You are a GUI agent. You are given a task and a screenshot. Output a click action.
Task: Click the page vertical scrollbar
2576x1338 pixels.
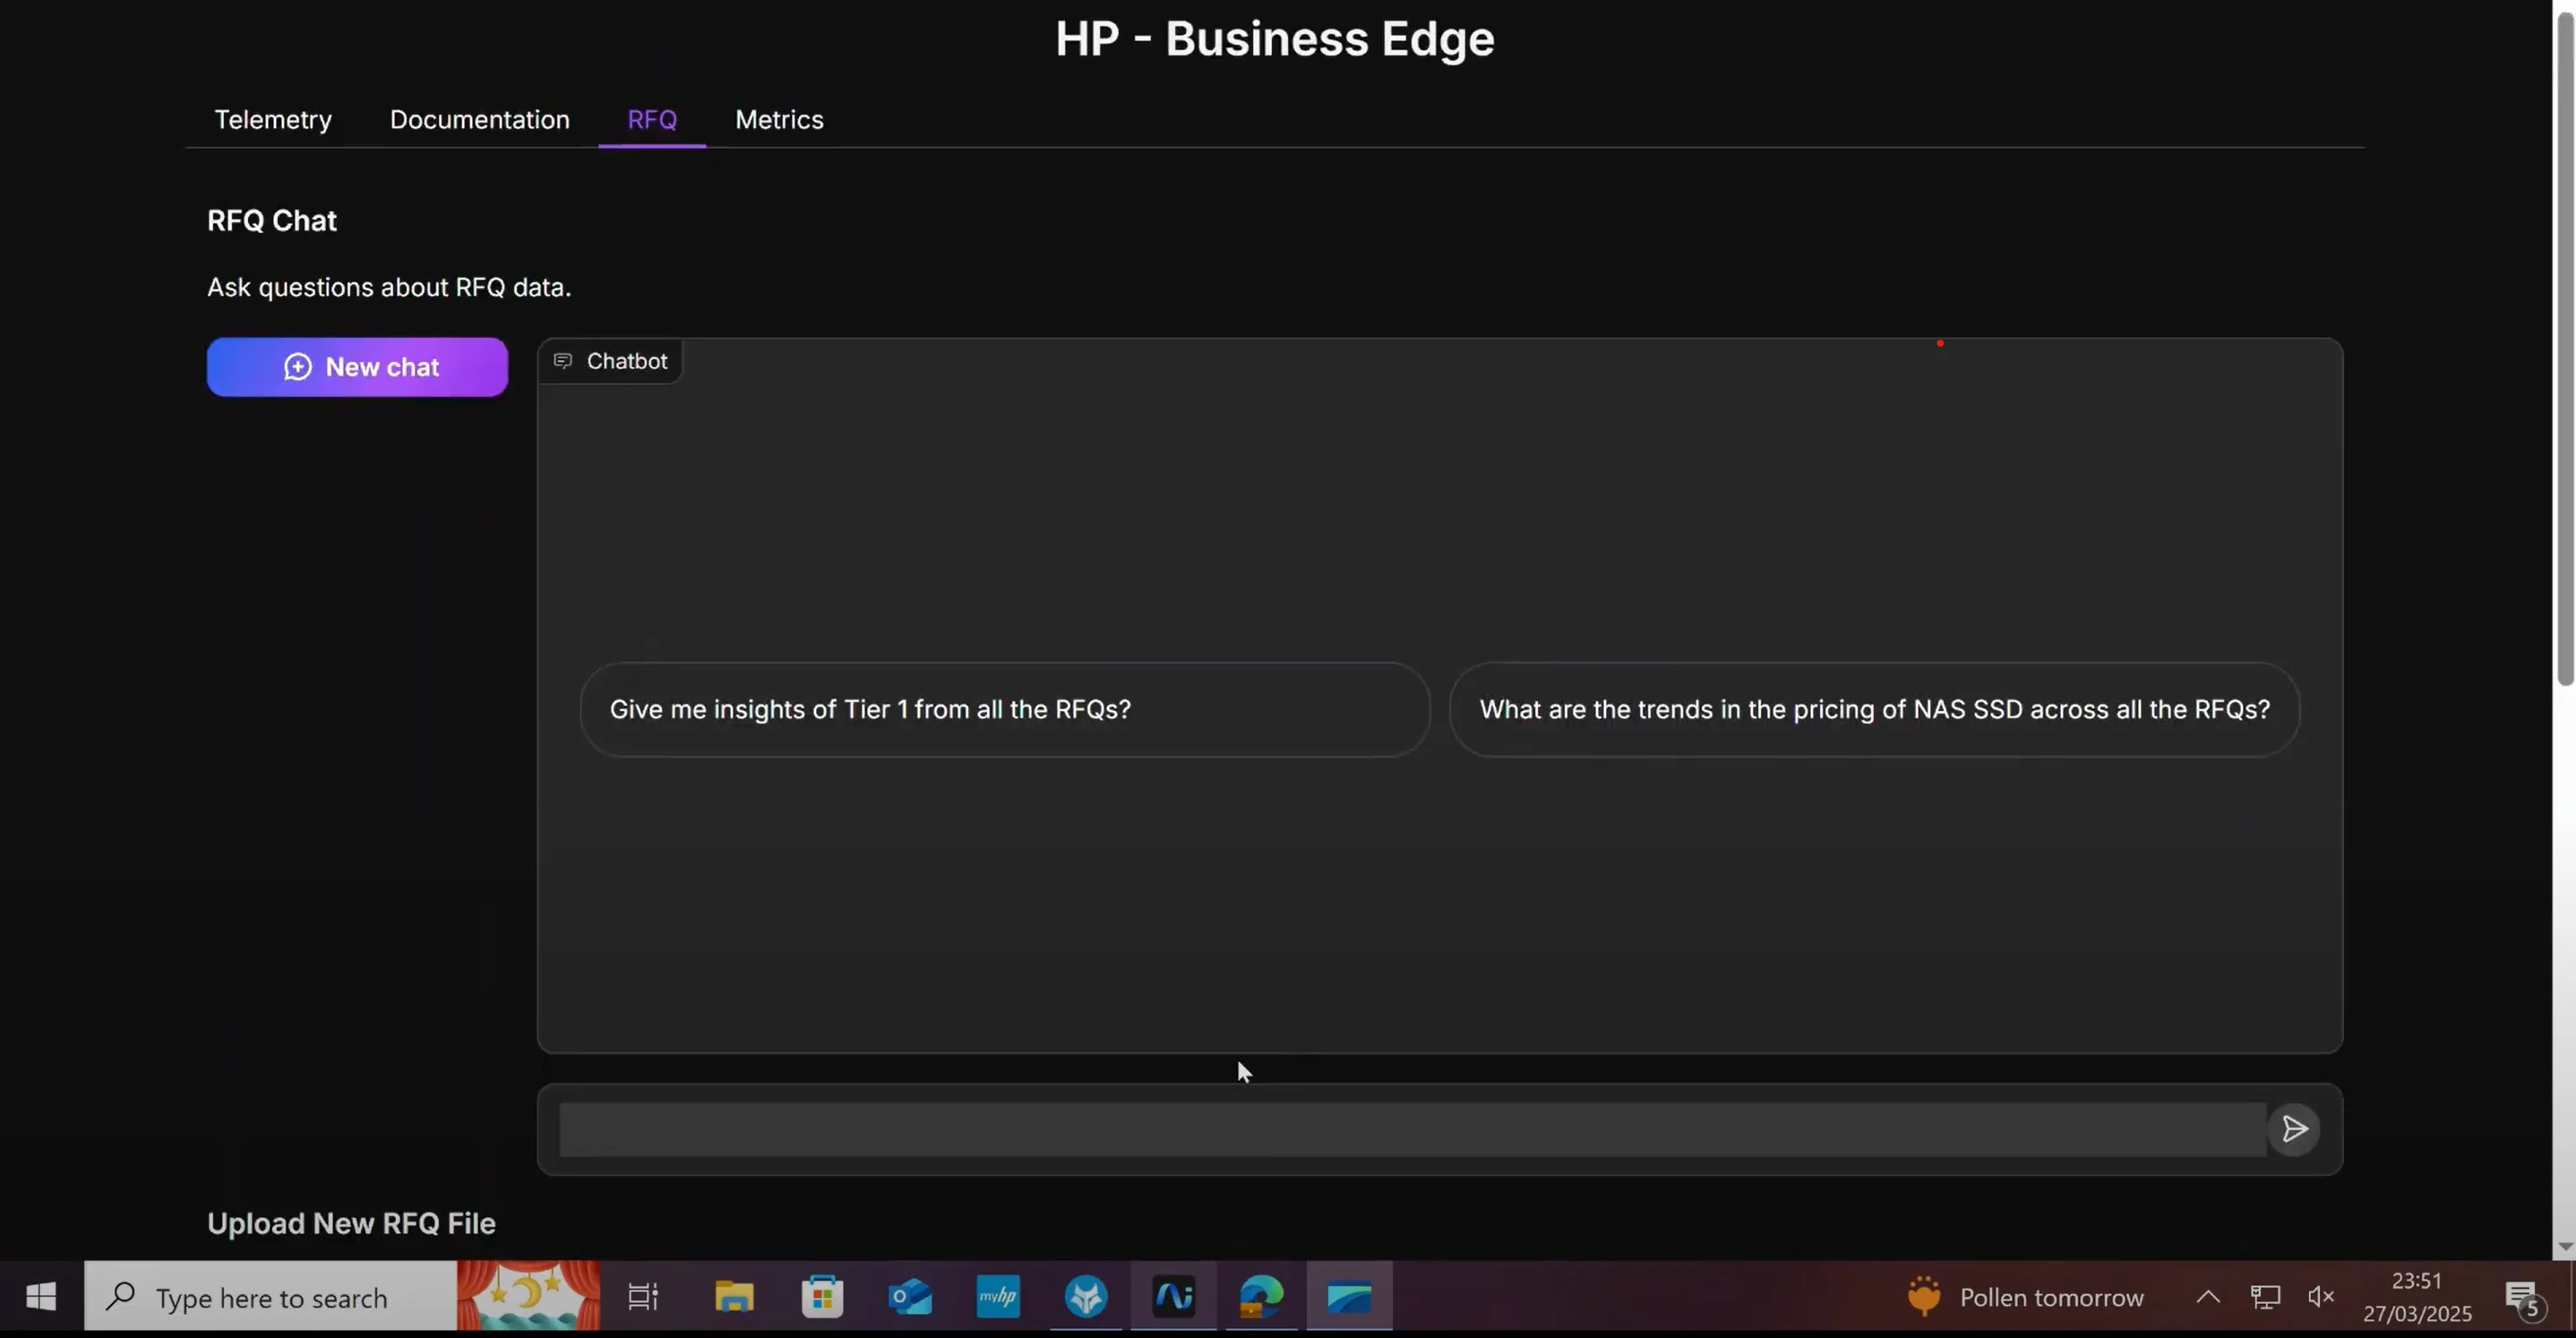coord(2564,350)
